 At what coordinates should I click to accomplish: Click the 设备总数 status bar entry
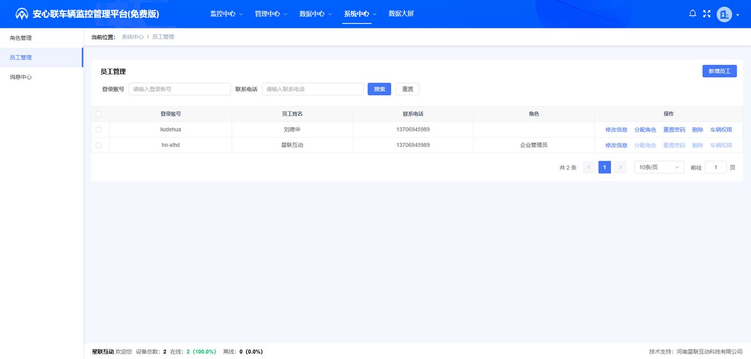[151, 352]
